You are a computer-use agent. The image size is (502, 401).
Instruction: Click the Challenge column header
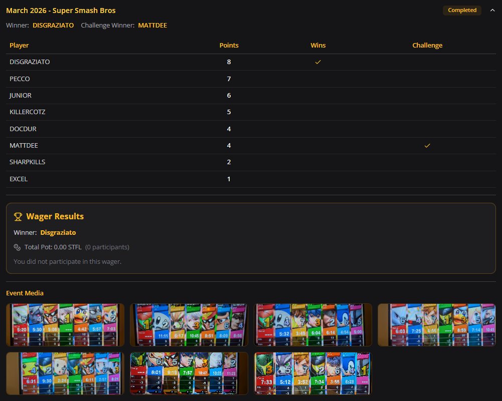[x=427, y=46]
